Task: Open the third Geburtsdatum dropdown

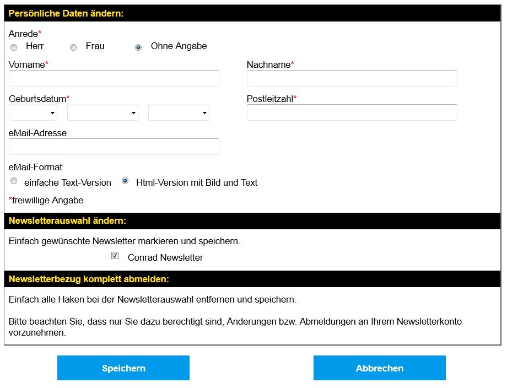Action: (179, 112)
